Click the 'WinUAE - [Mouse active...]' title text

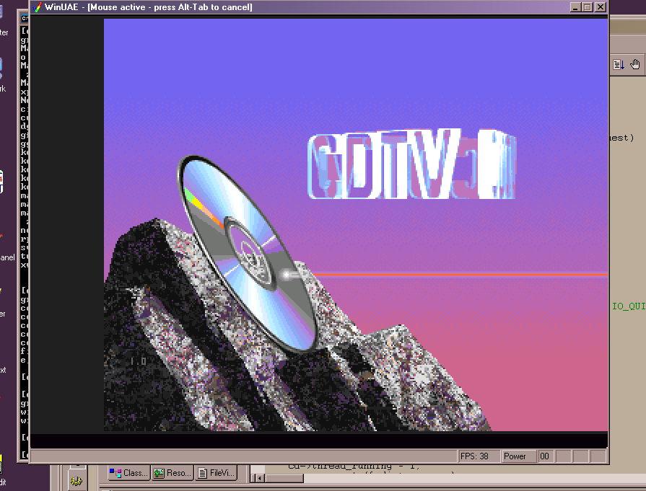[148, 7]
